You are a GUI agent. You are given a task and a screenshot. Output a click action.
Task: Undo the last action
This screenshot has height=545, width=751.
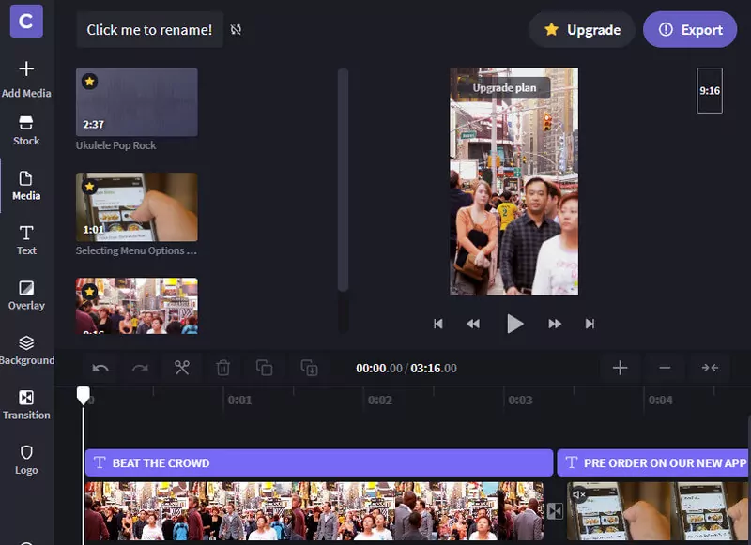(x=100, y=368)
